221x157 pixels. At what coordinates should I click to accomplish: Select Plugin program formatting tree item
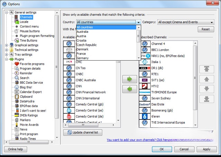[37, 36]
